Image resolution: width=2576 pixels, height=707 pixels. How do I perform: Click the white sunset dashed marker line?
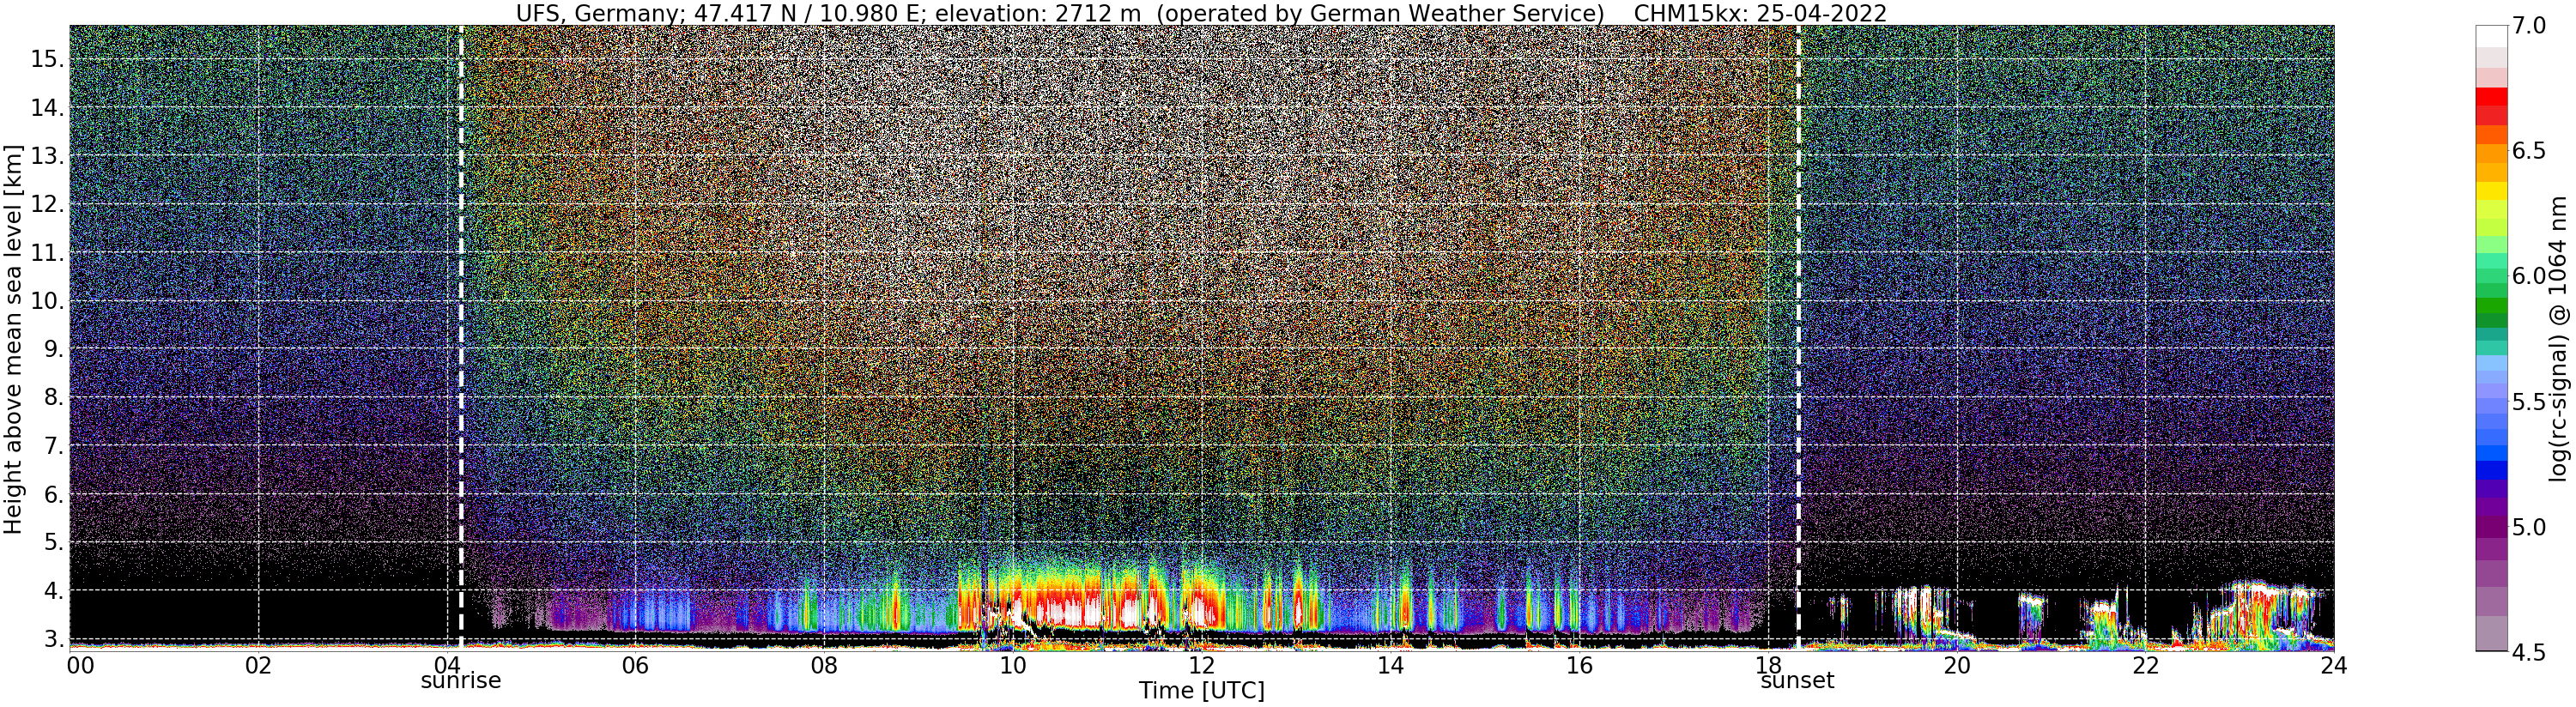(x=1798, y=337)
